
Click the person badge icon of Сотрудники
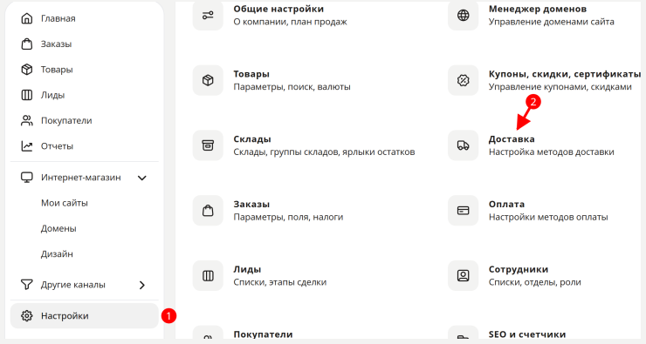(x=463, y=275)
